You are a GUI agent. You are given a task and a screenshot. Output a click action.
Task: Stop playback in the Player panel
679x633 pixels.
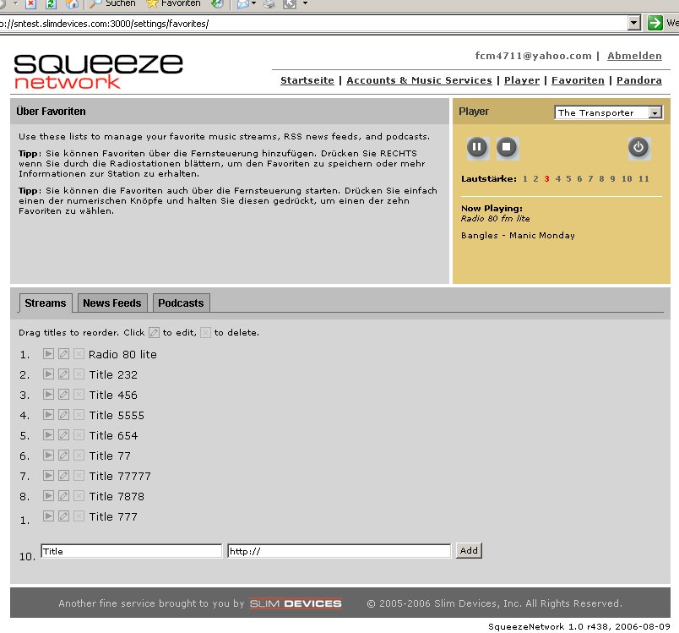[506, 148]
